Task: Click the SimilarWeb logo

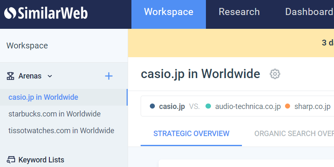Action: click(46, 13)
